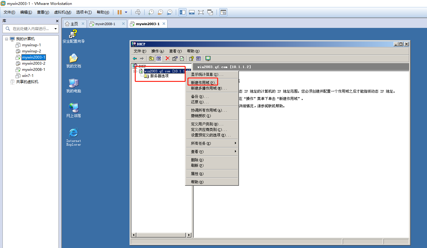
Task: Choose 新建多播作用域 in the context menu
Action: pyautogui.click(x=212, y=88)
